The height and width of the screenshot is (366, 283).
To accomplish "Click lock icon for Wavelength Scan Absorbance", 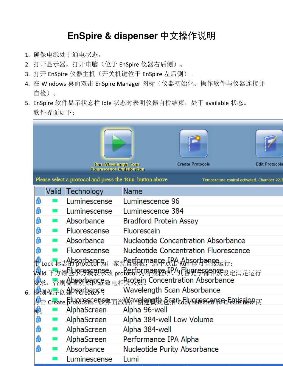I will 38,290.
